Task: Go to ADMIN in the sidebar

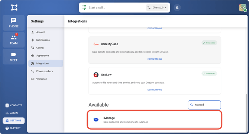Action: [x=12, y=113]
